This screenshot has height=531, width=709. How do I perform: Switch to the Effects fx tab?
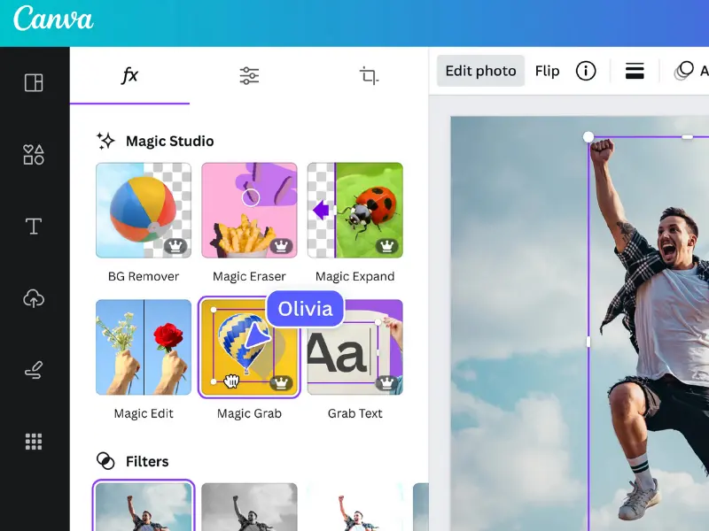(129, 76)
